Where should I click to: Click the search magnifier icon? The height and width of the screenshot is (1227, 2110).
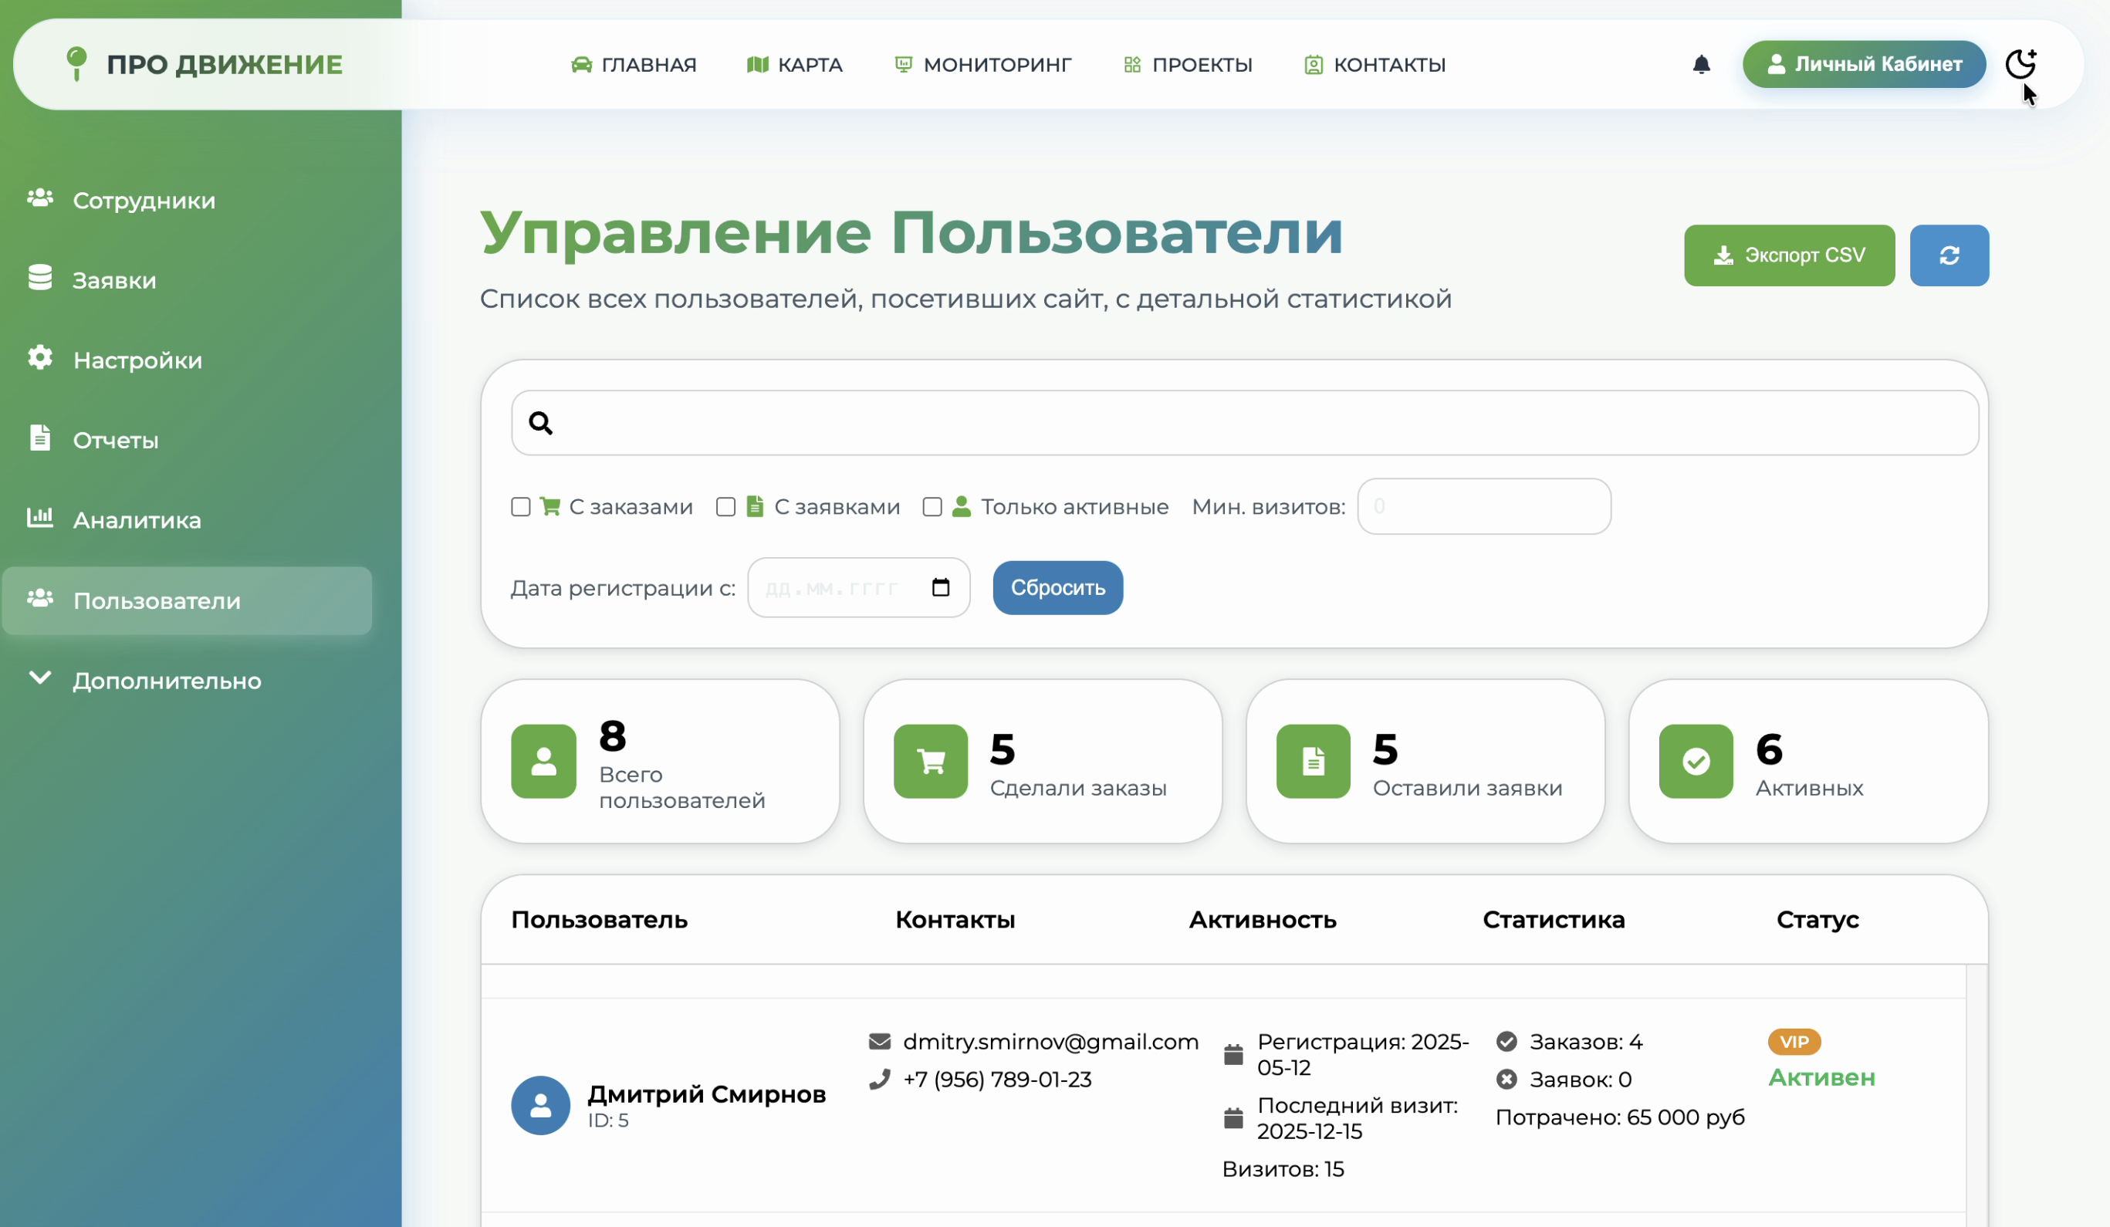[x=540, y=423]
